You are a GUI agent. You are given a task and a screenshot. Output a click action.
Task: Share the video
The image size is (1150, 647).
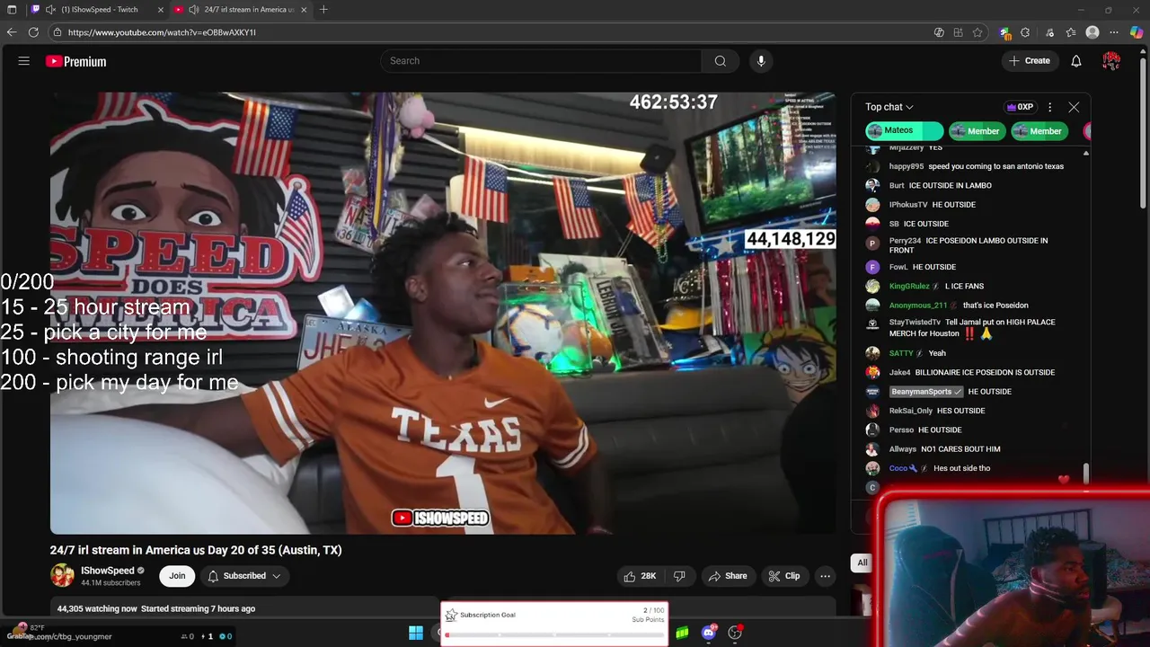click(x=727, y=576)
